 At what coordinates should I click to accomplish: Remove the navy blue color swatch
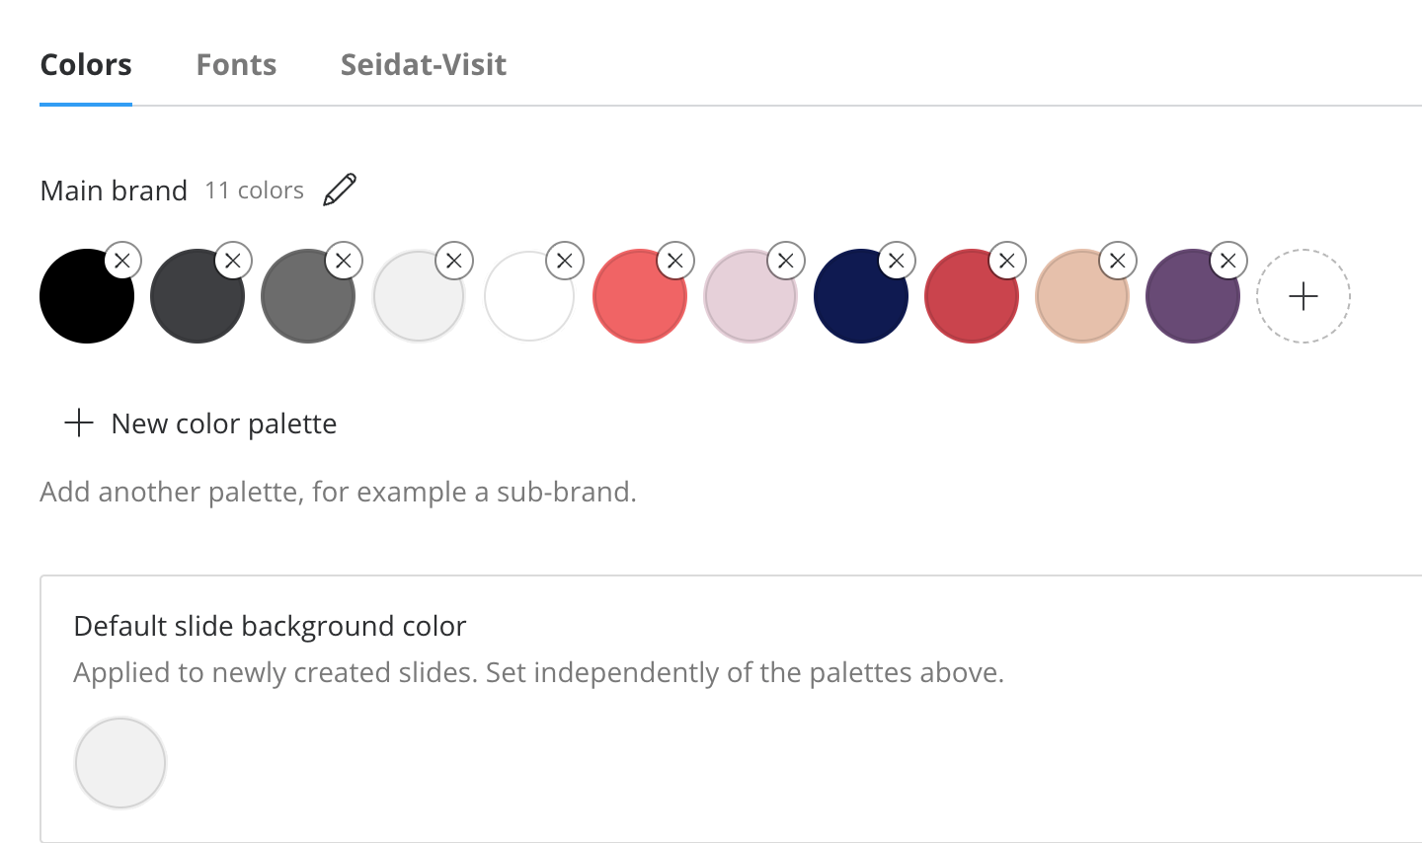[x=897, y=261]
